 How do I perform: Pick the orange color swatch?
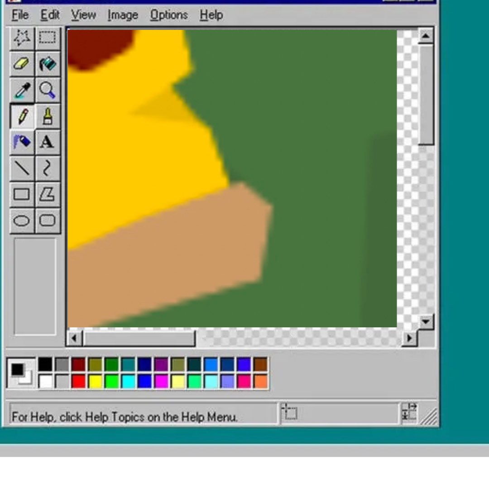(x=261, y=381)
